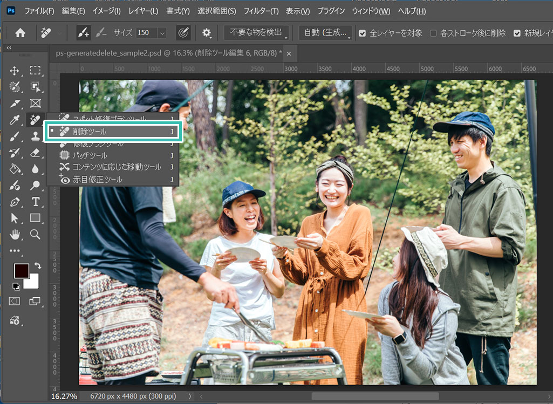553x404 pixels.
Task: Select the Object Selection tool
Action: 35,87
